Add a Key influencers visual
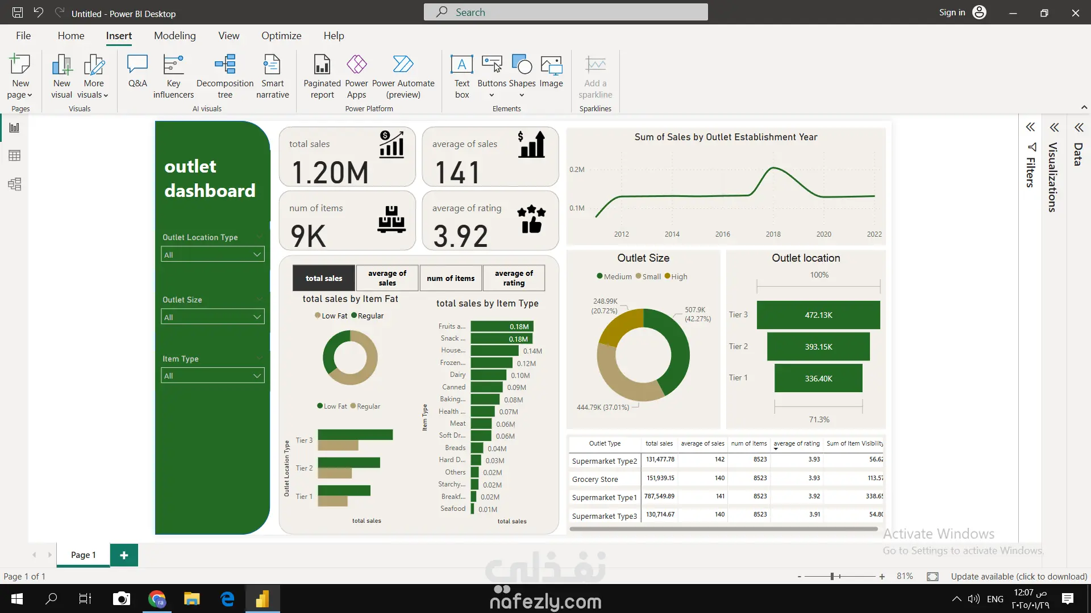The width and height of the screenshot is (1091, 613). click(173, 76)
